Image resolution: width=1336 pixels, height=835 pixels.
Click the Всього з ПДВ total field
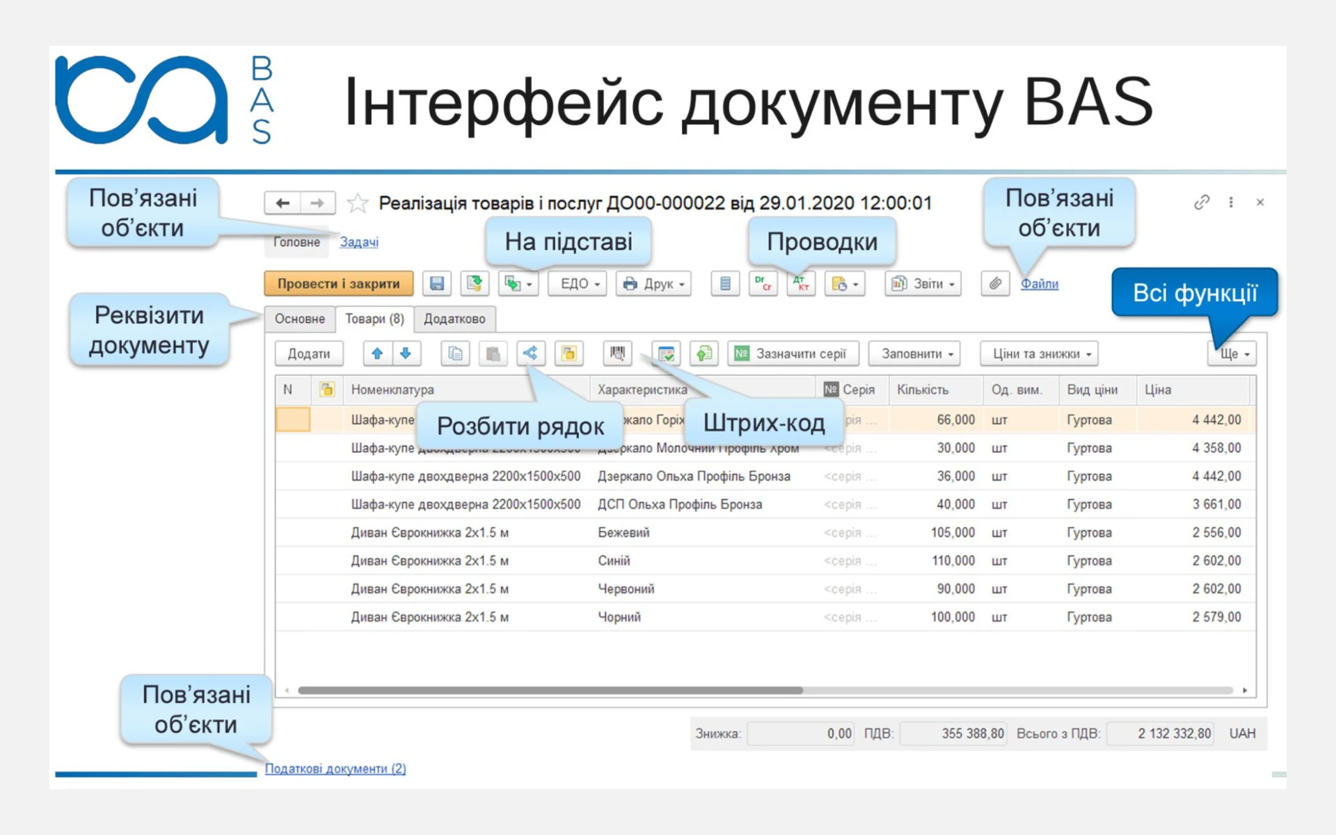[1160, 733]
